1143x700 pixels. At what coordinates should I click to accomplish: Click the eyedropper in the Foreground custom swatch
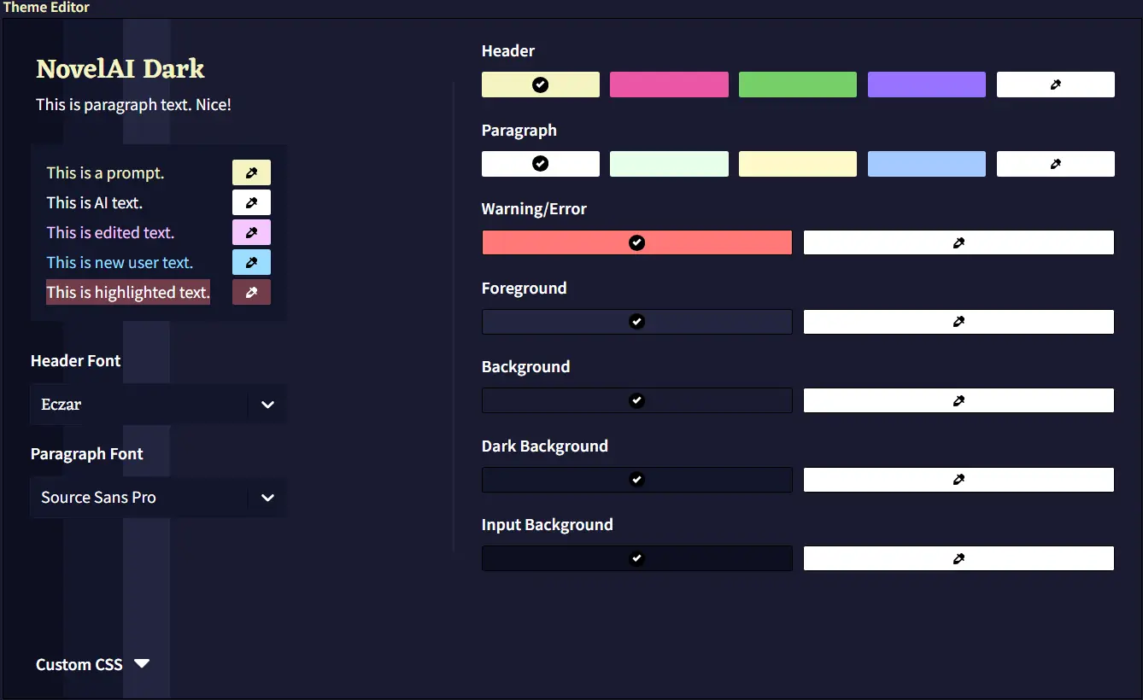coord(958,322)
